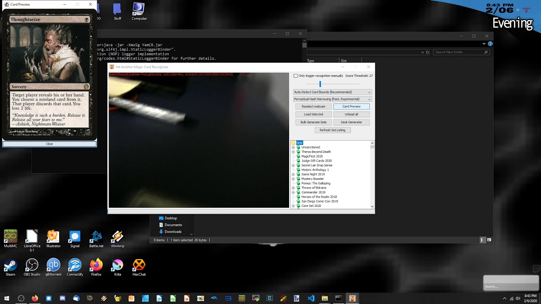The image size is (541, 304).
Task: Click the Refresh Set Listing button
Action: pos(333,130)
